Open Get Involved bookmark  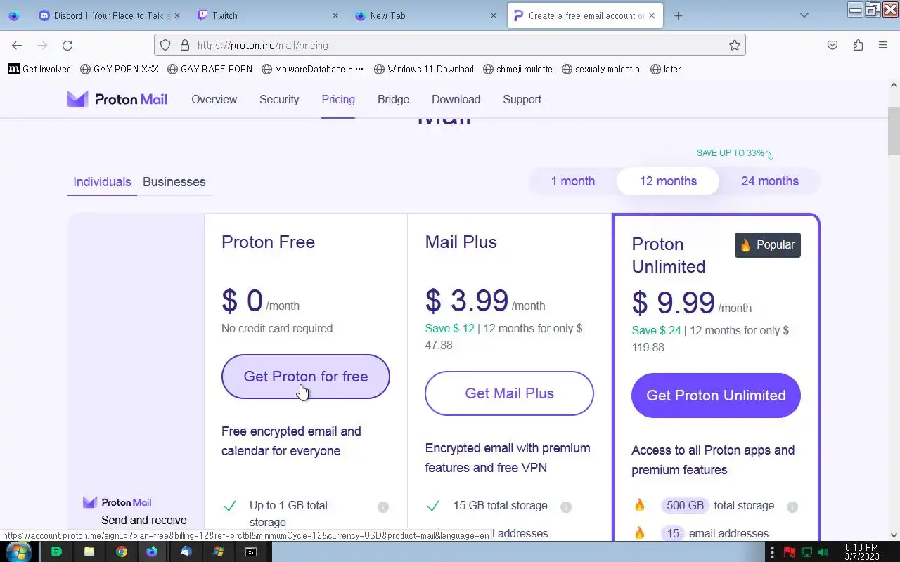[x=40, y=69]
